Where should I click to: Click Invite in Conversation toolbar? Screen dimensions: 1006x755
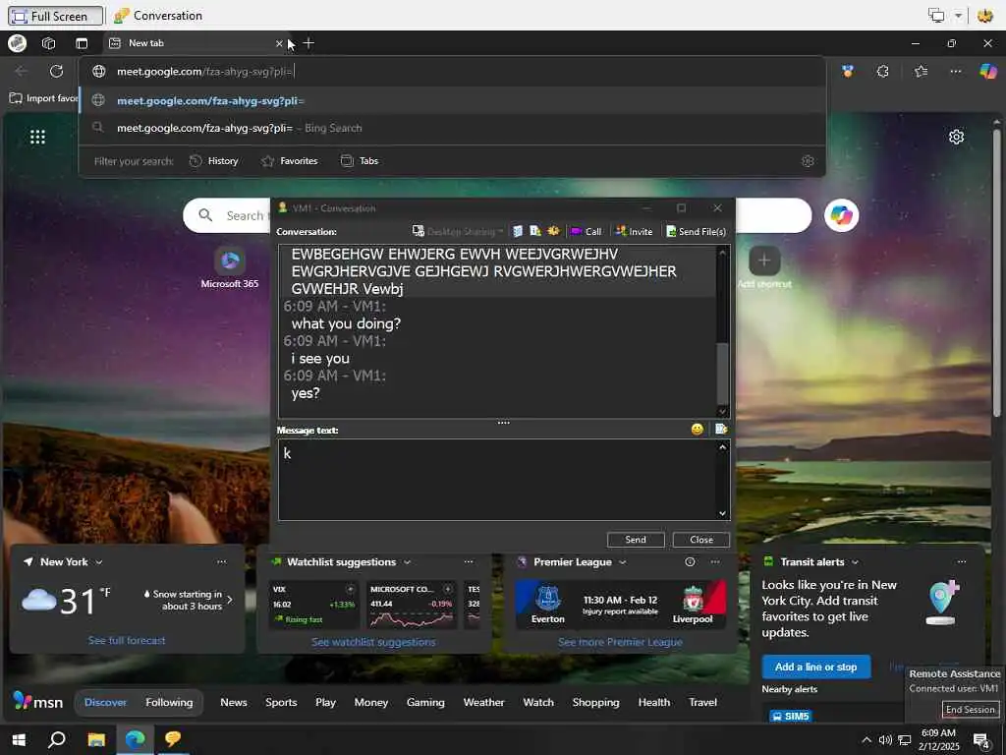click(634, 231)
